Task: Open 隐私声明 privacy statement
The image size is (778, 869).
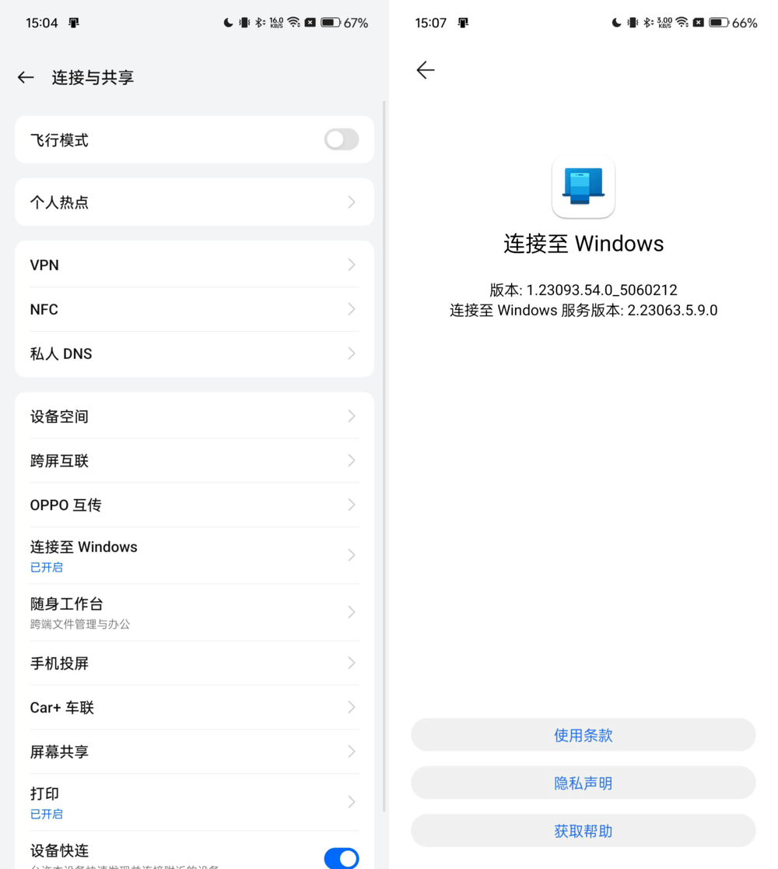Action: [x=583, y=783]
